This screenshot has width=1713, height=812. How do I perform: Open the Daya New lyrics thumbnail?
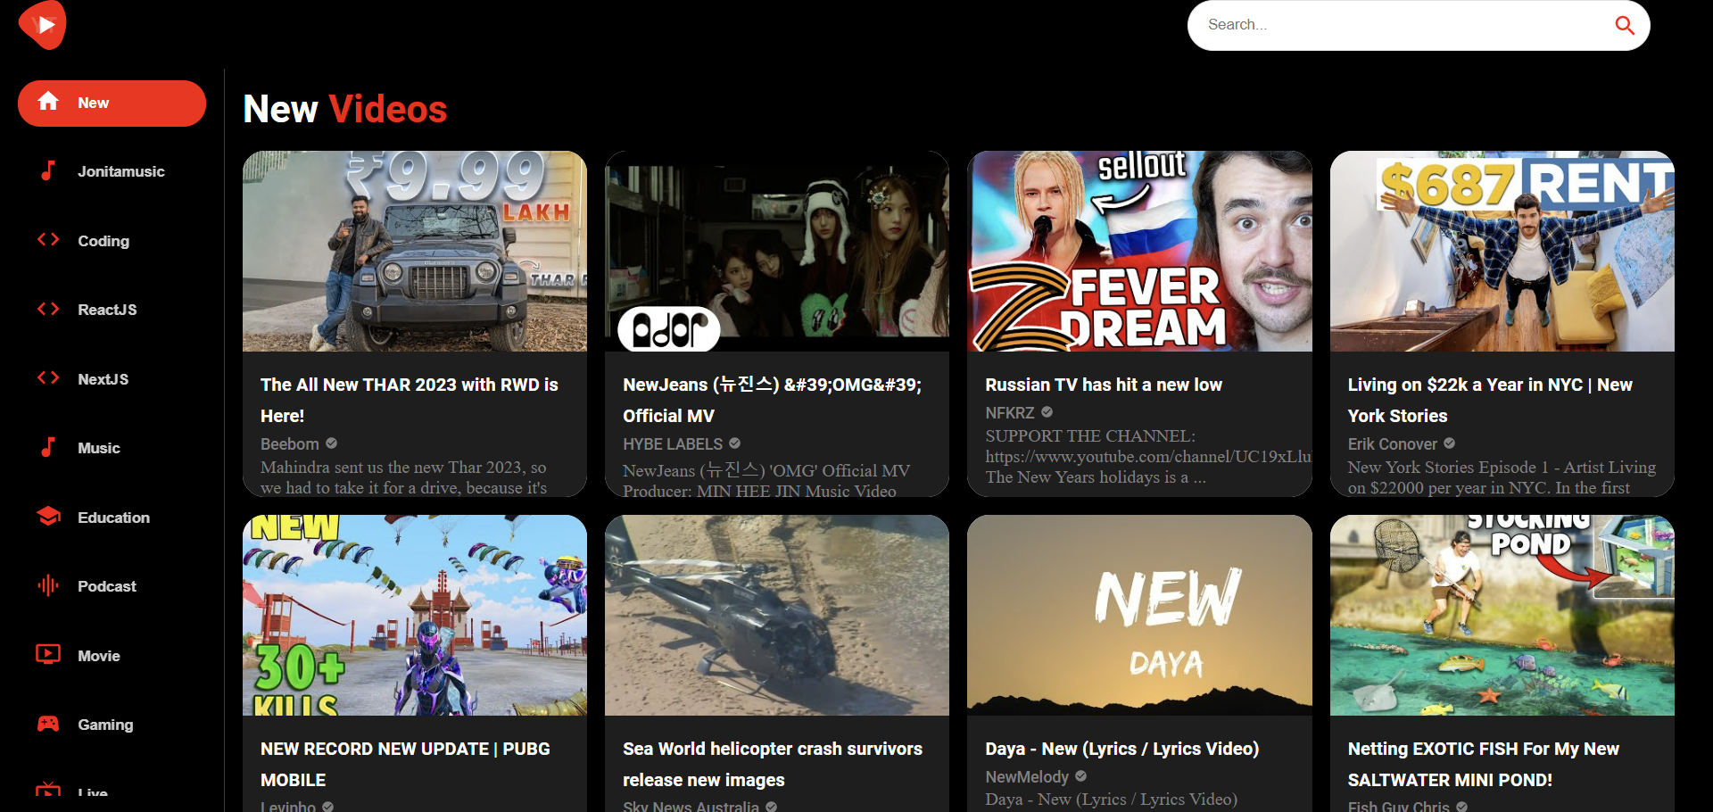tap(1139, 615)
